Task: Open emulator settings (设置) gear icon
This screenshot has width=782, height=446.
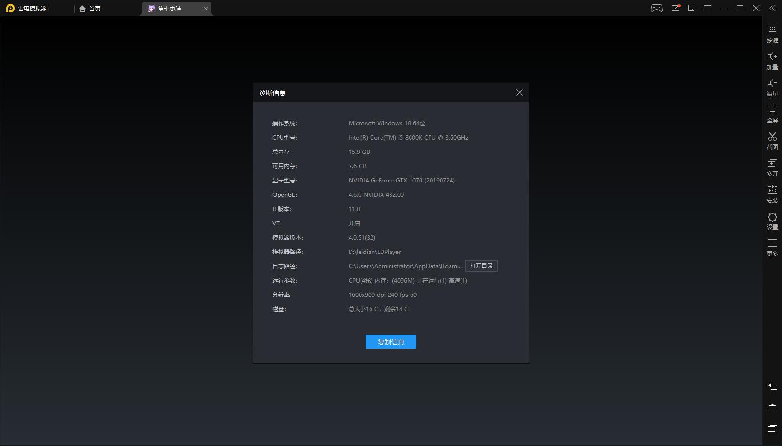Action: point(772,220)
